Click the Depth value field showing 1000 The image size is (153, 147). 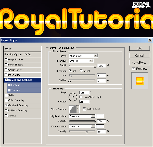click(101, 66)
